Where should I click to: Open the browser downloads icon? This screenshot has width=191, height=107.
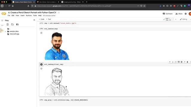(x=161, y=6)
